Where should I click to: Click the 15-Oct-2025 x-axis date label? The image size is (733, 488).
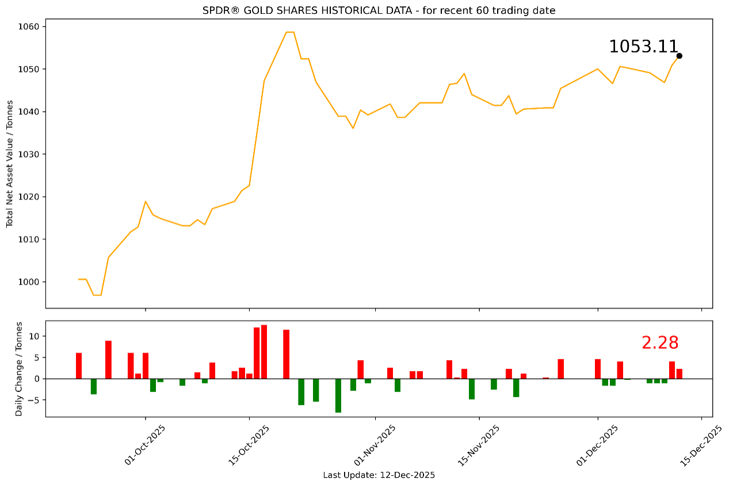coord(249,445)
